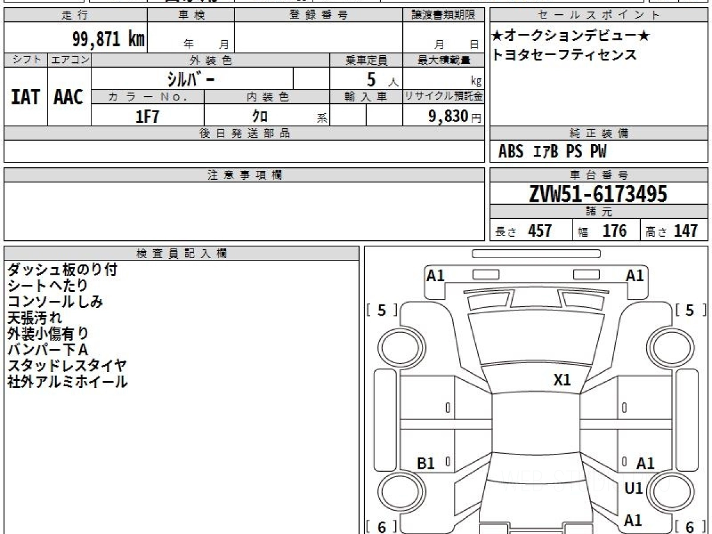This screenshot has width=712, height=534.
Task: Click the upper-left wheel circle on the diagram
Action: (395, 346)
